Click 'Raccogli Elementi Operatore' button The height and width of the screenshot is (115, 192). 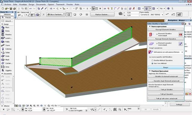point(166,39)
